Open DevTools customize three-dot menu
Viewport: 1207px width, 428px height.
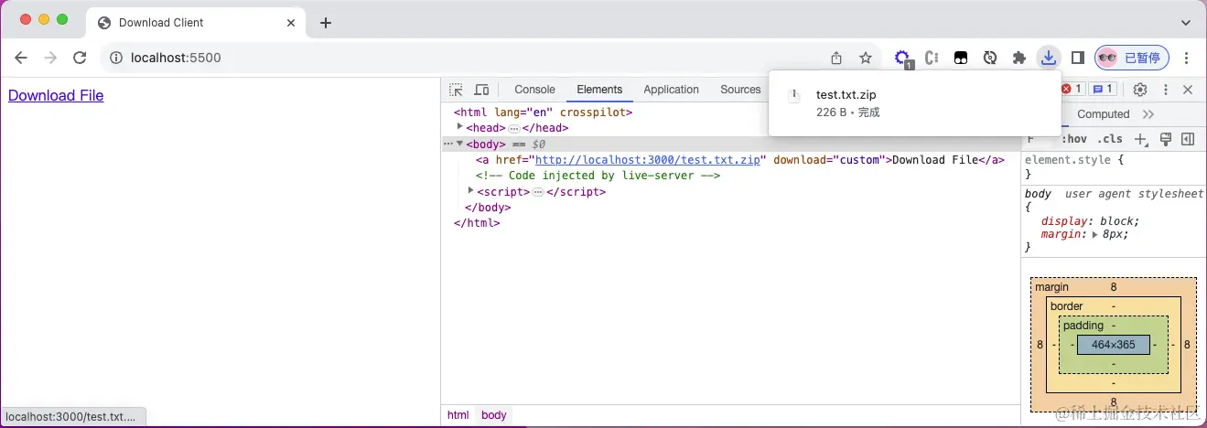pyautogui.click(x=1166, y=90)
